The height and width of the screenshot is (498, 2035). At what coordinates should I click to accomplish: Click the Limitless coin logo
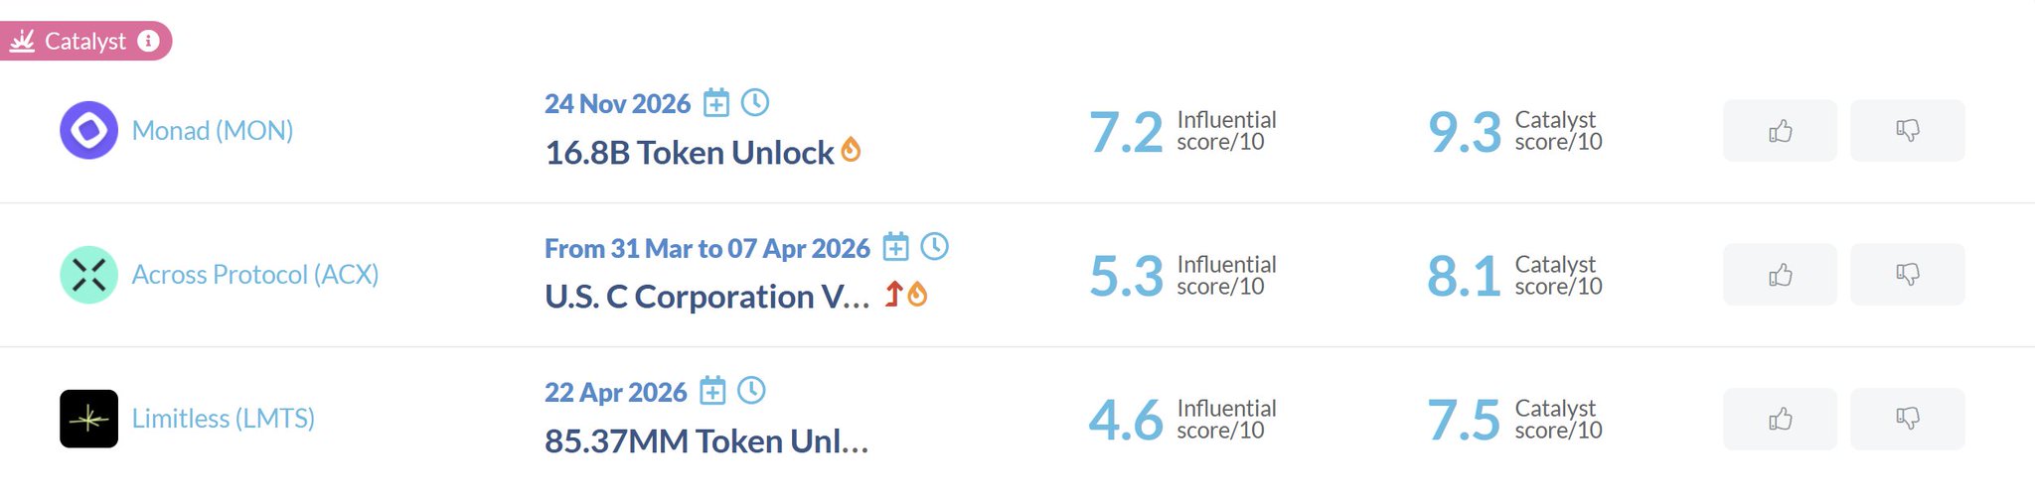click(88, 419)
